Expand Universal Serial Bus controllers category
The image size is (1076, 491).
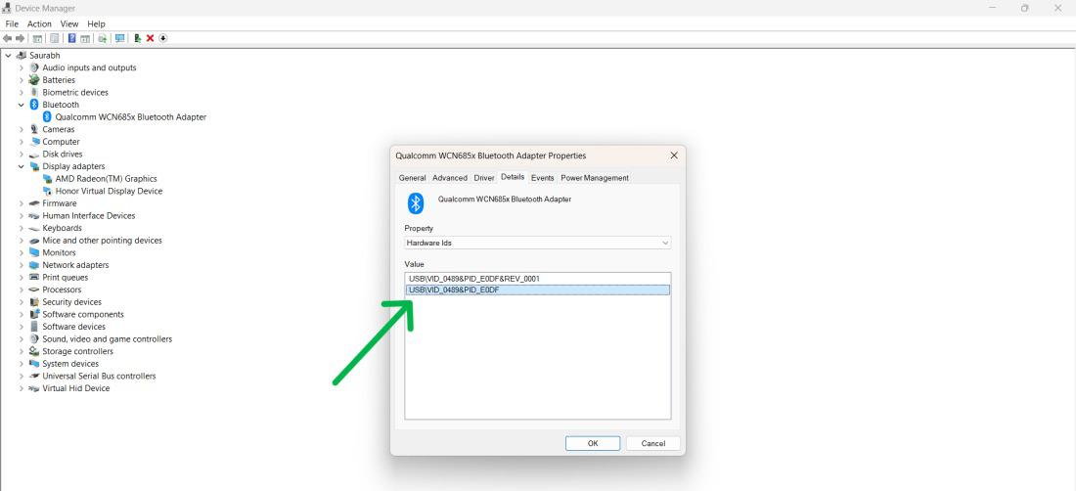(x=22, y=377)
